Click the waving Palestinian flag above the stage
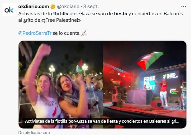 (x=150, y=61)
